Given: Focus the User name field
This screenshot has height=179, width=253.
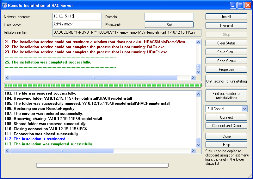Looking at the screenshot, I should [x=77, y=24].
